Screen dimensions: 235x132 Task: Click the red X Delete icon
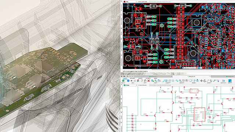pos(149,81)
